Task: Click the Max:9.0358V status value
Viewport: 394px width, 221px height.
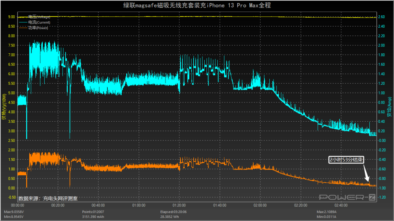Action: tap(14, 212)
